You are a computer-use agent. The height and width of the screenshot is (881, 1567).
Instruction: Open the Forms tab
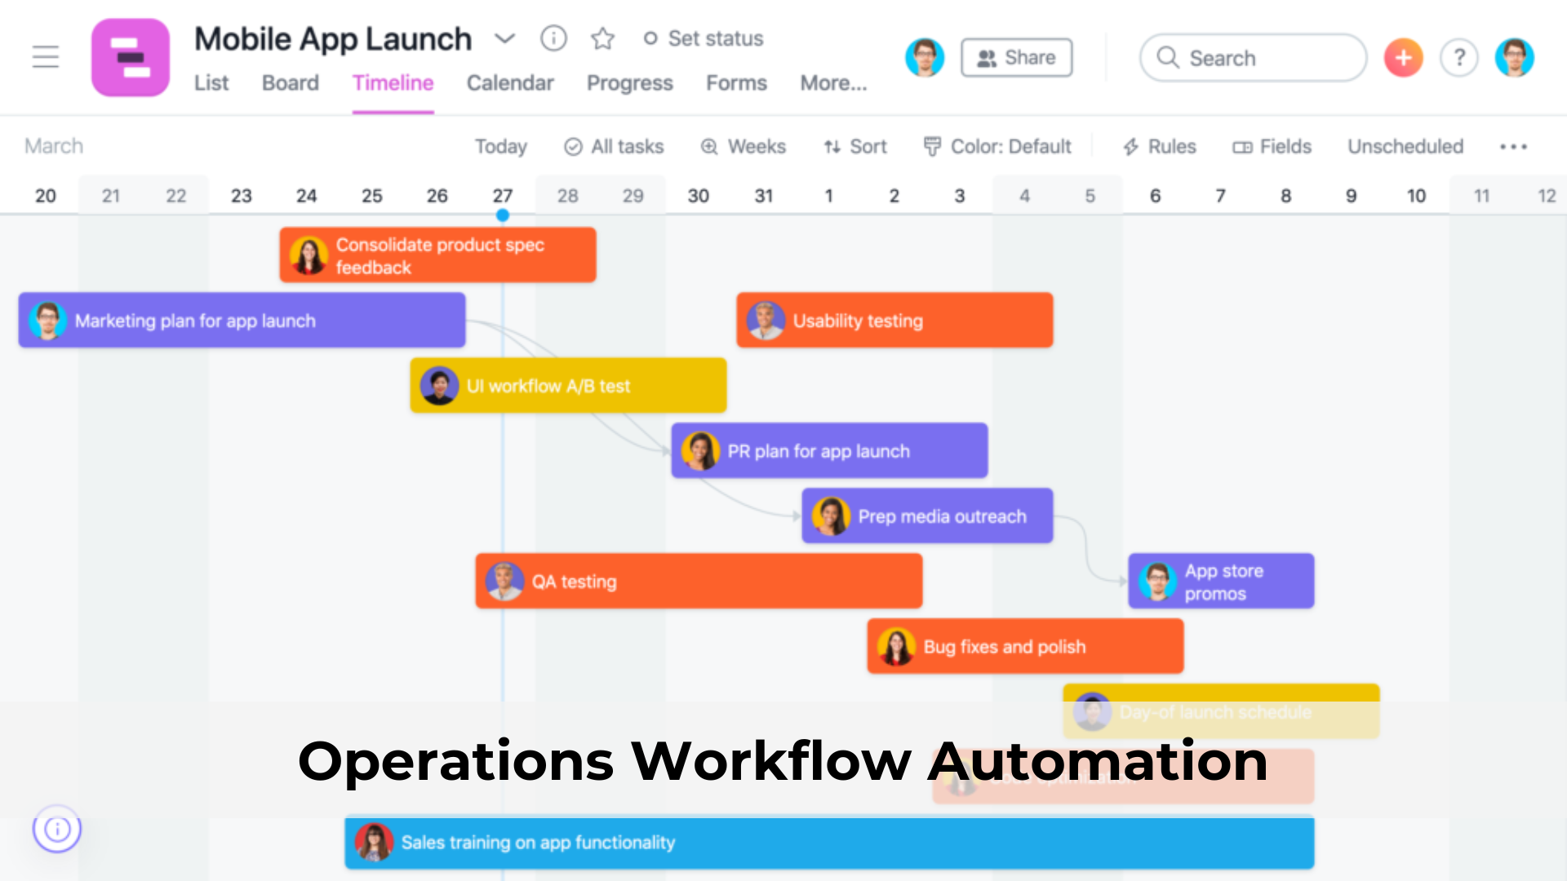pyautogui.click(x=736, y=83)
